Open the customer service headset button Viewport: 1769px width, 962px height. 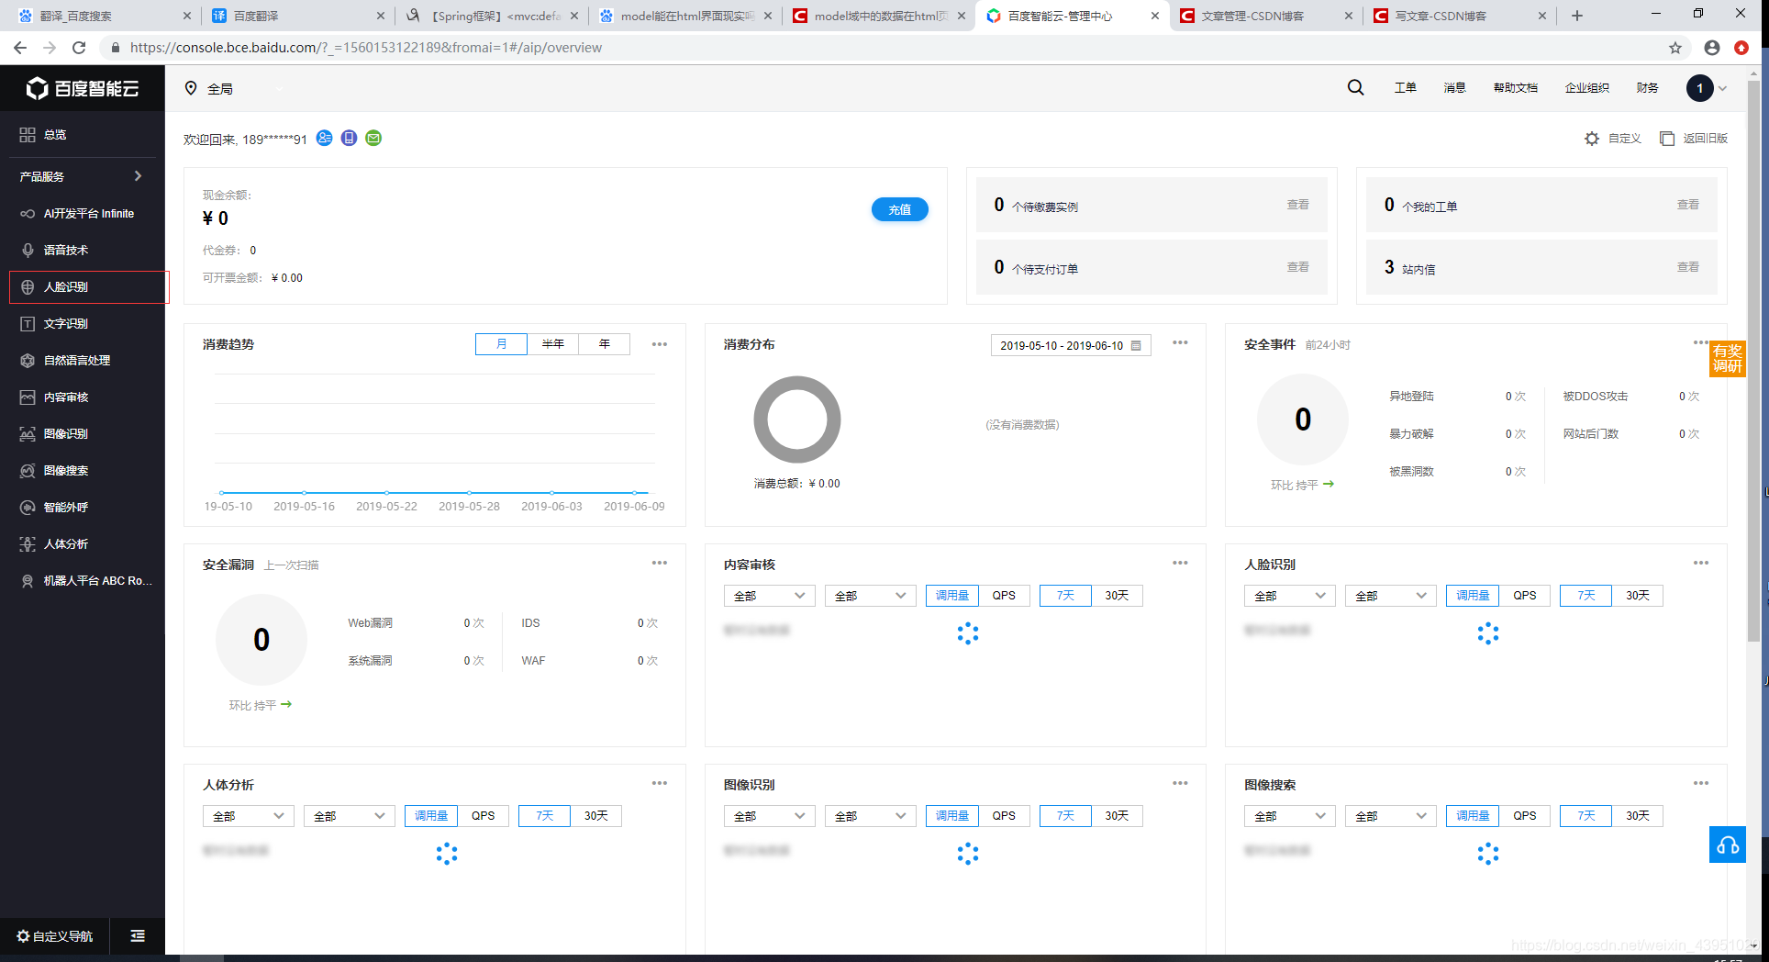point(1728,845)
